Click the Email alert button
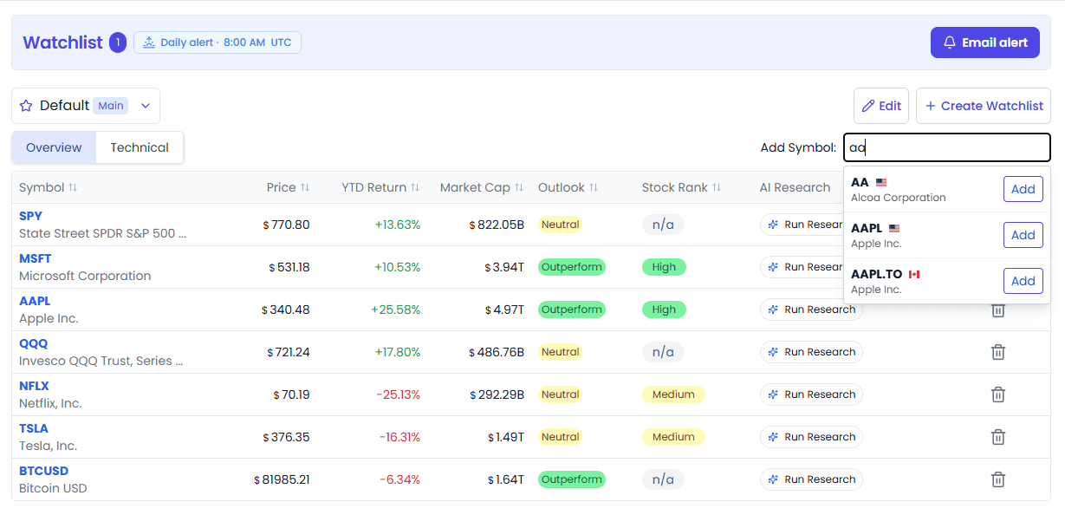 (984, 42)
